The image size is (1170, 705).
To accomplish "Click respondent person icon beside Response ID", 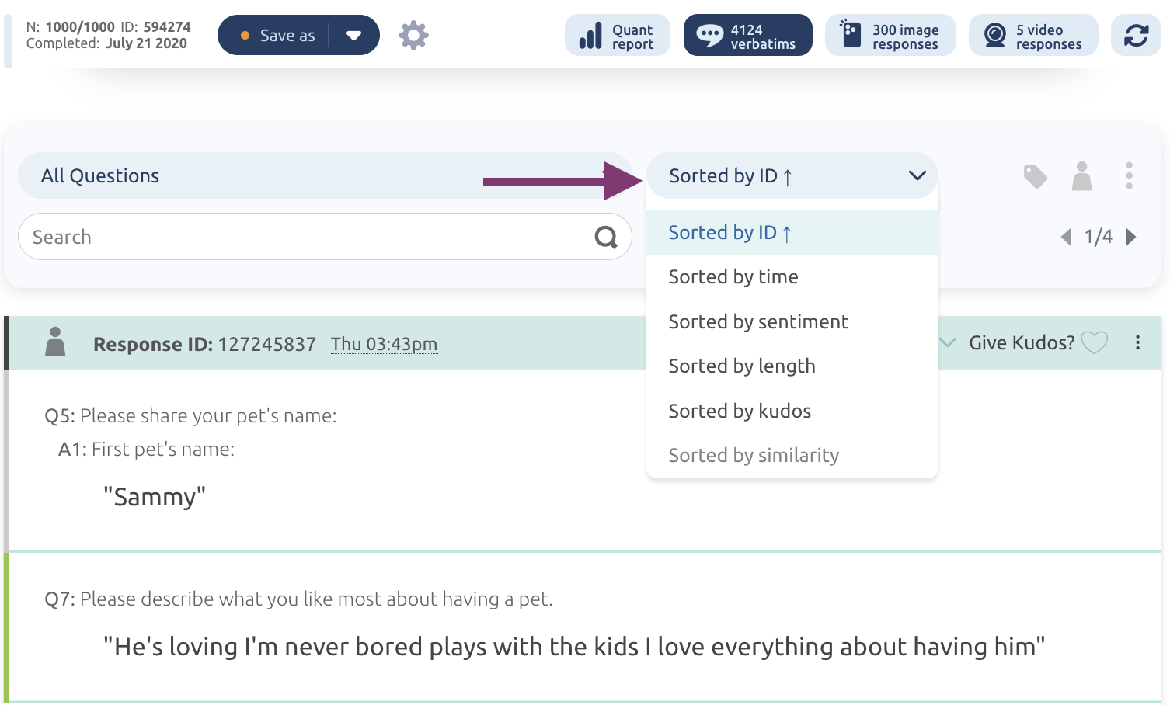I will coord(55,342).
